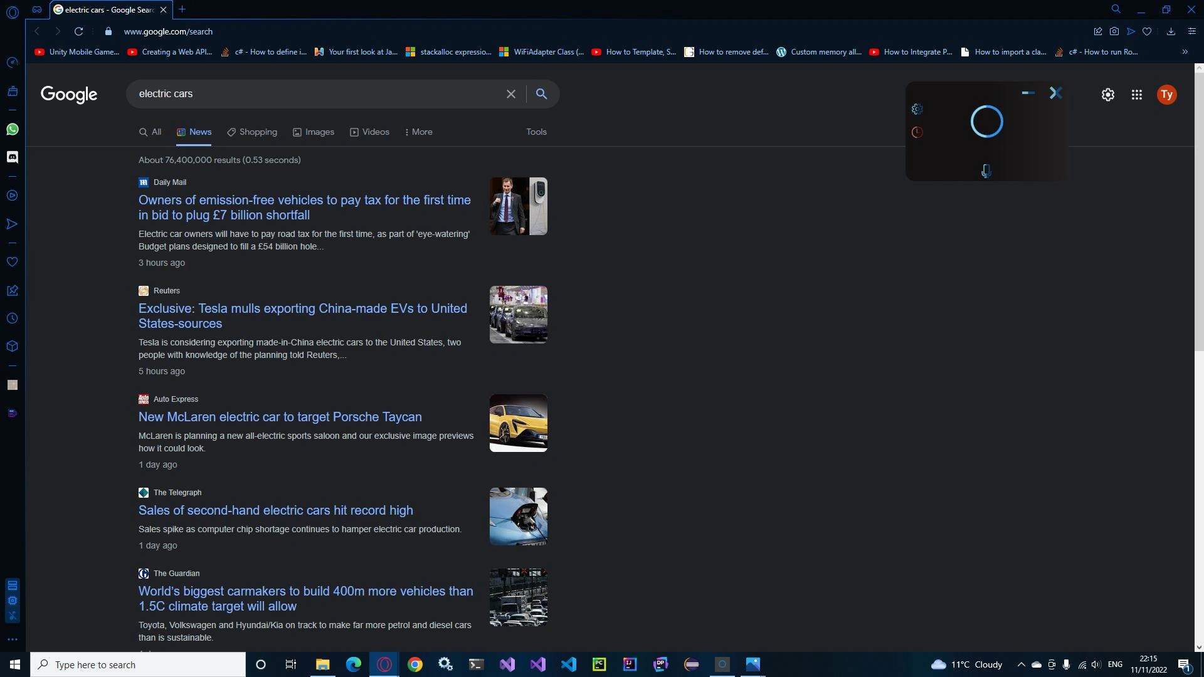Open Task View on taskbar

tap(291, 664)
